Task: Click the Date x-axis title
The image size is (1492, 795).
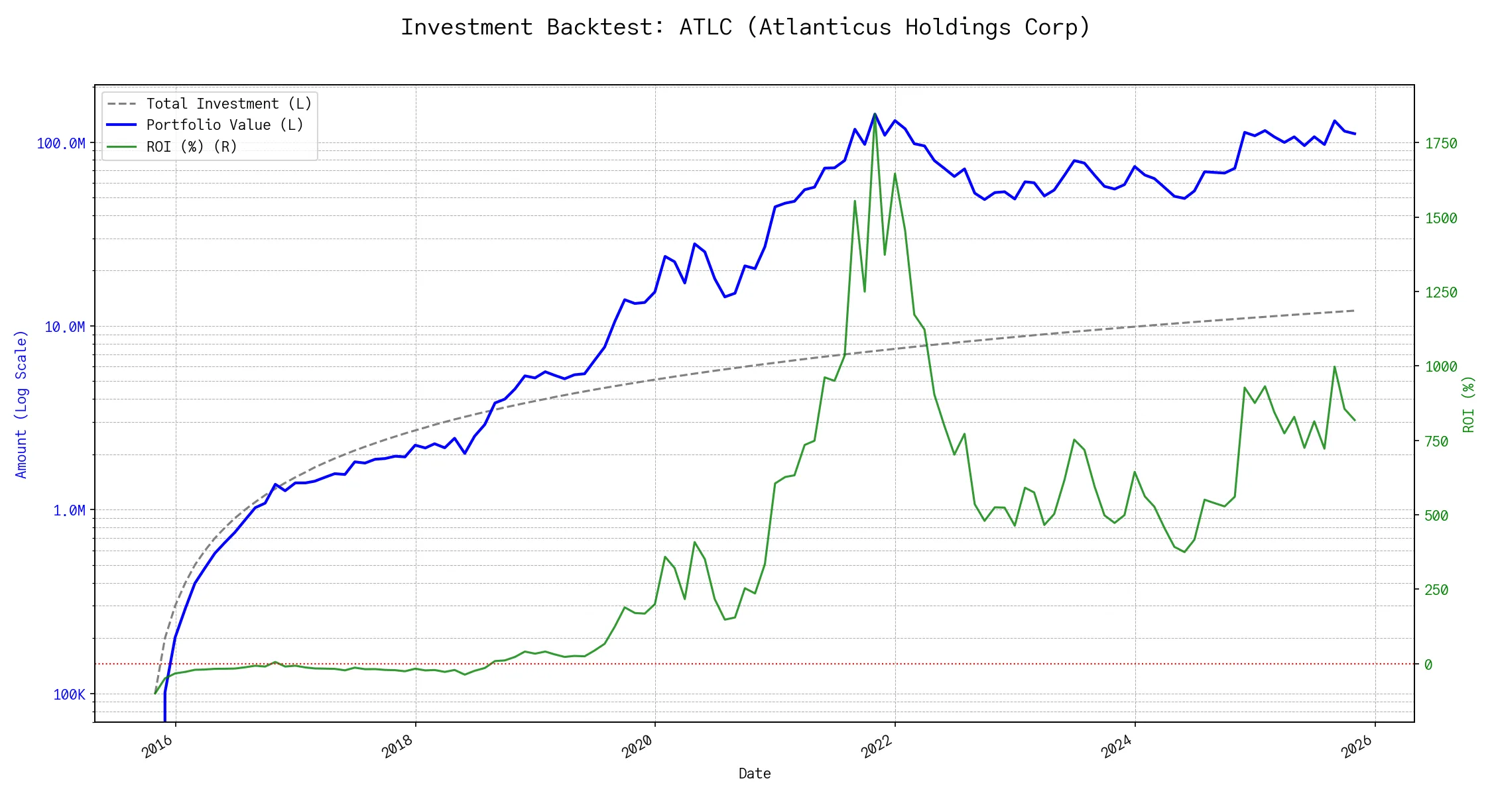Action: click(x=755, y=774)
